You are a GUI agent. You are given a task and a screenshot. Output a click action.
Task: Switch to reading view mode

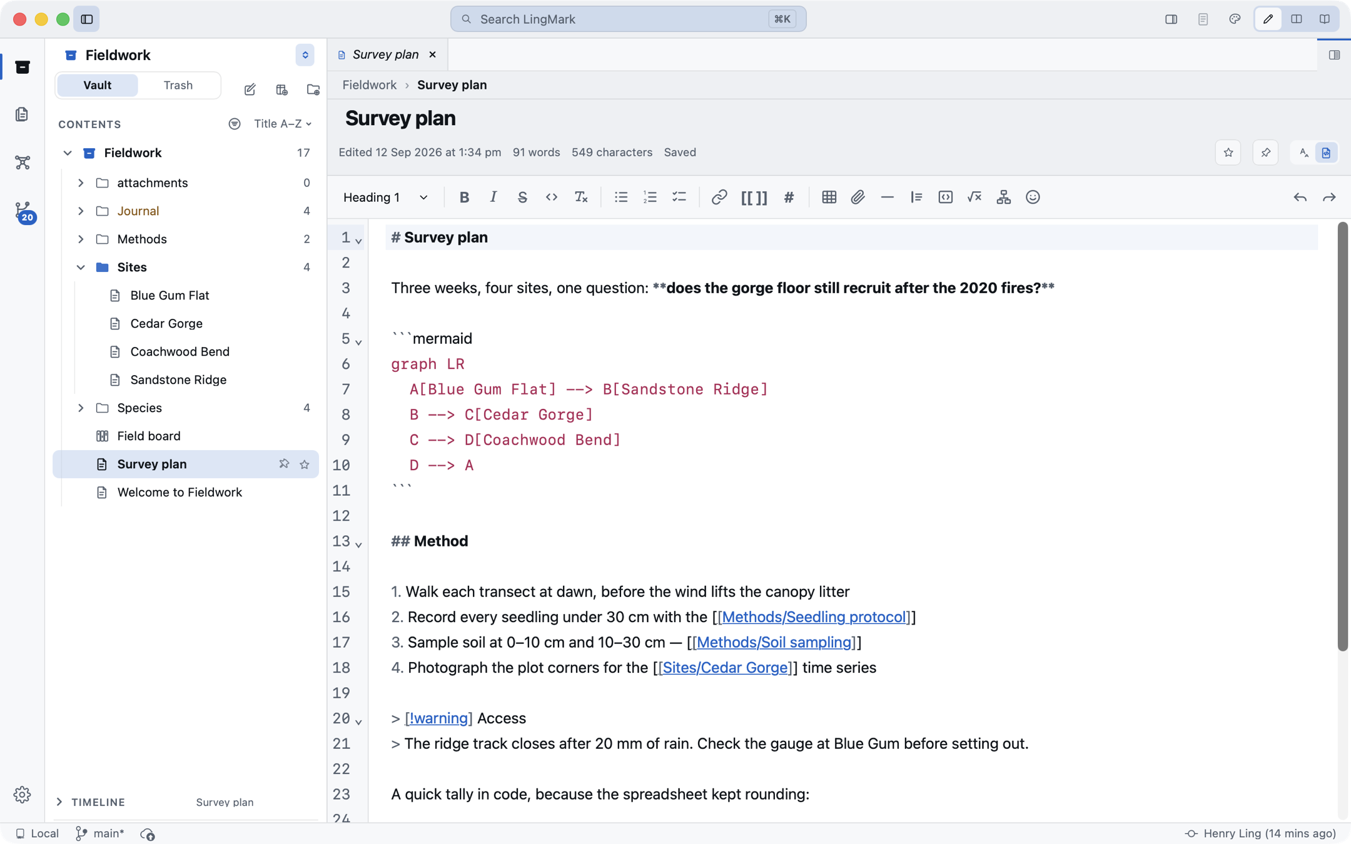[1325, 19]
